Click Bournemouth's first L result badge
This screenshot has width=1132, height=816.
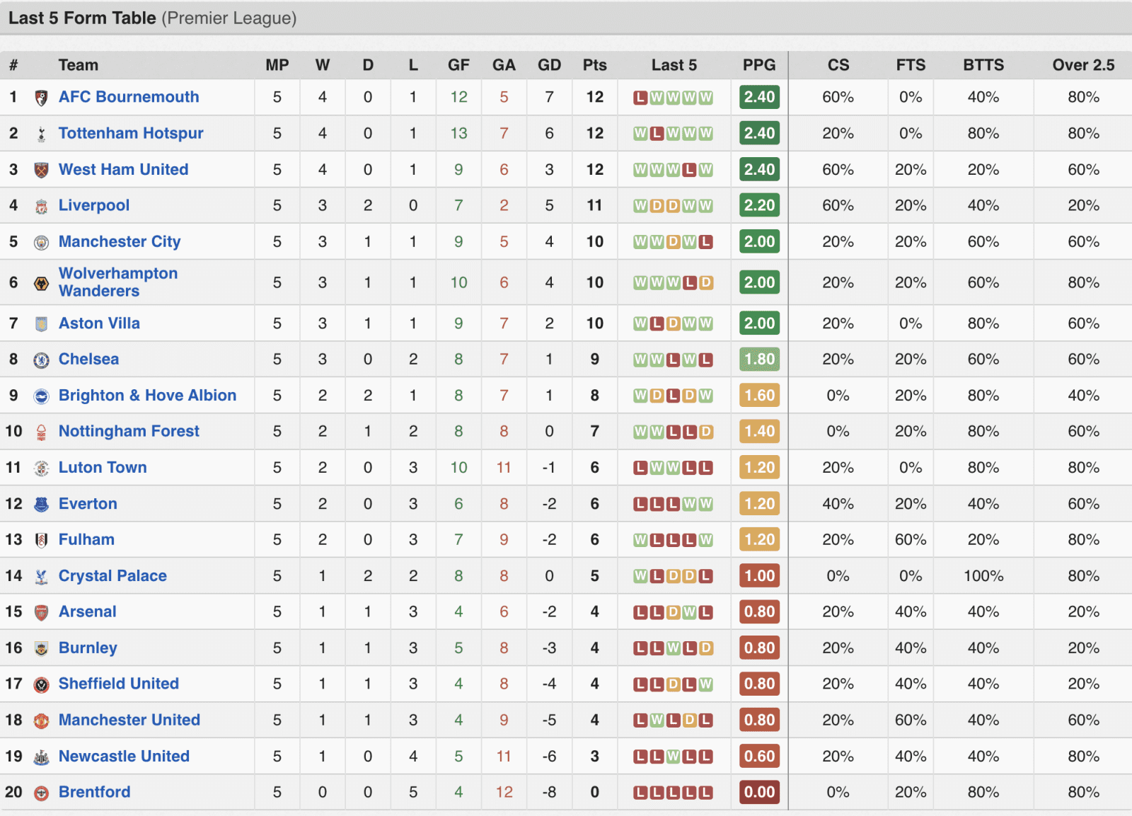point(640,98)
